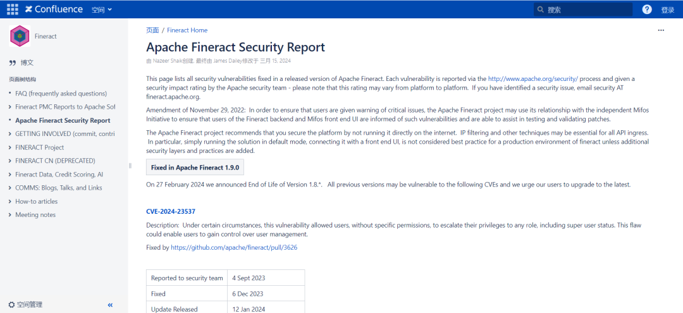The width and height of the screenshot is (683, 313).
Task: Open FINERACT CN (DEPRECATED) page
Action: [55, 161]
